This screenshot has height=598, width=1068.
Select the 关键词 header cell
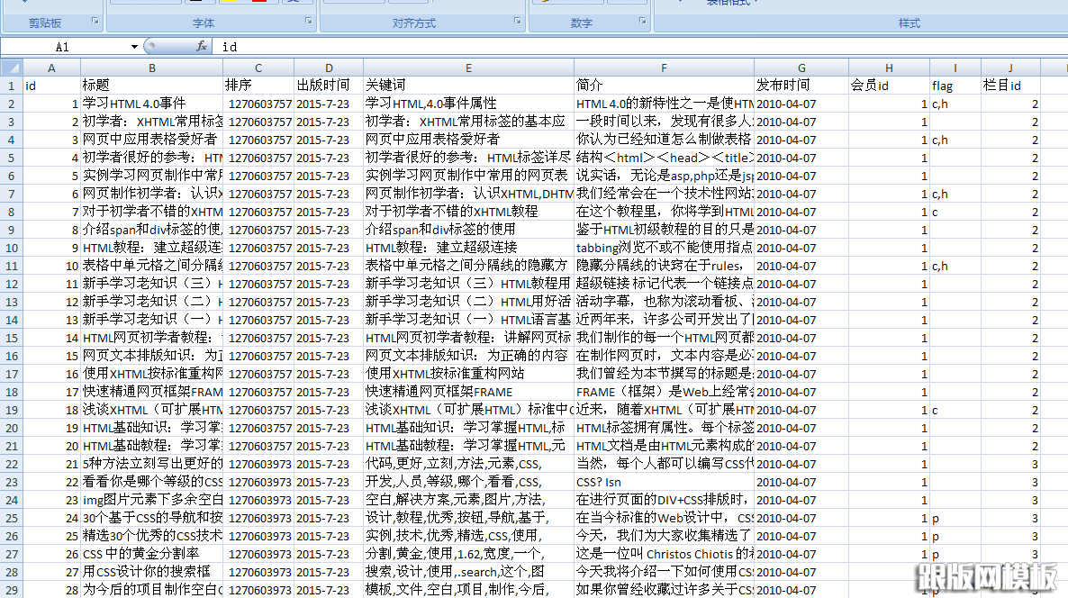pyautogui.click(x=468, y=86)
